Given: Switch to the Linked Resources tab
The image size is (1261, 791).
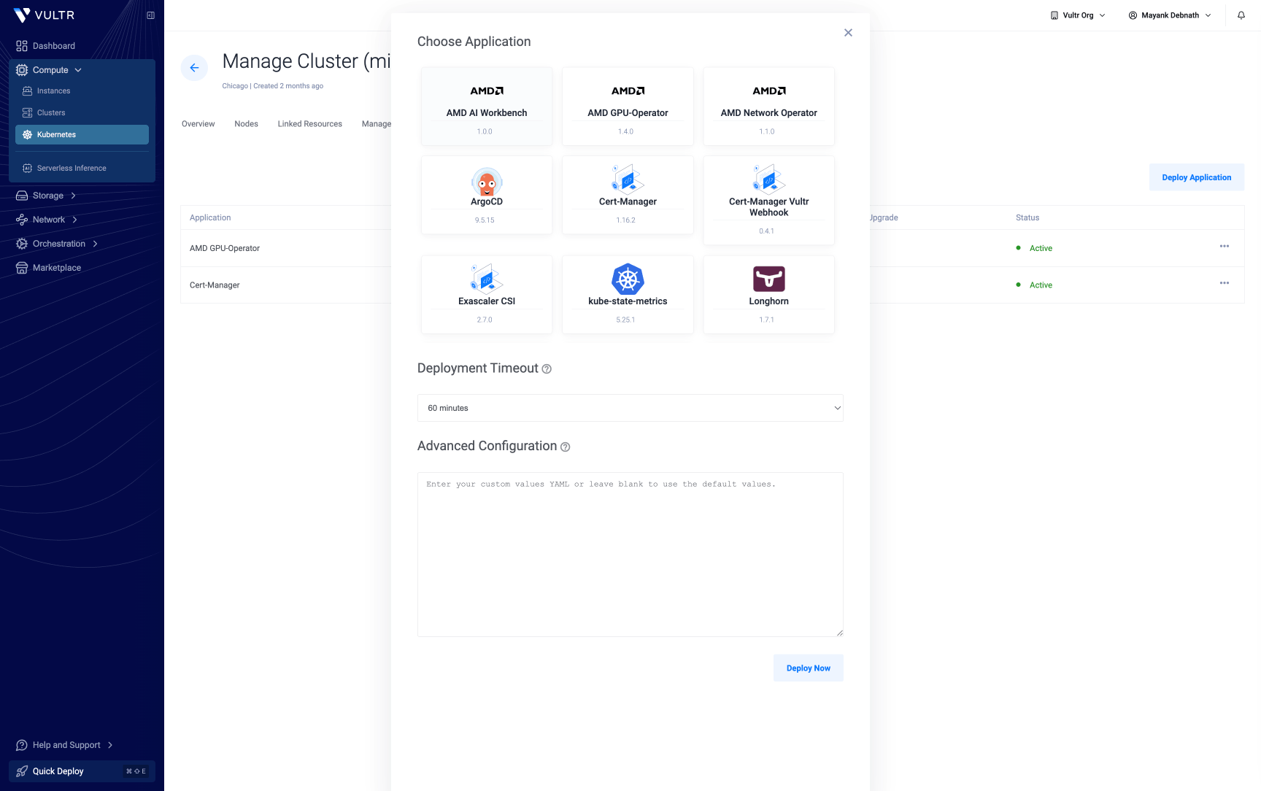Looking at the screenshot, I should [x=310, y=124].
